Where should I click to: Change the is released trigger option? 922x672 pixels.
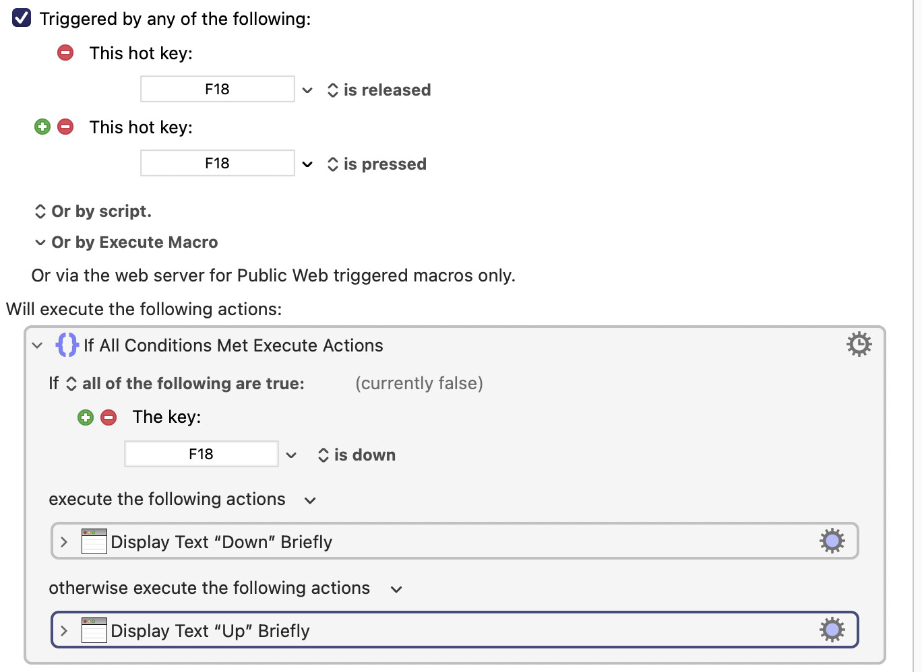pos(379,90)
